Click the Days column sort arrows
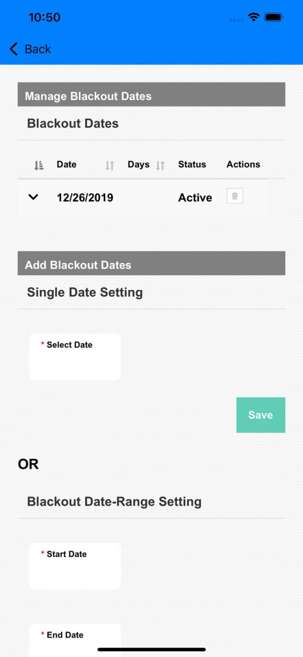Image resolution: width=303 pixels, height=657 pixels. coord(160,166)
